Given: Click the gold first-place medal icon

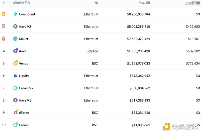Looking at the screenshot, I should click(3, 14).
